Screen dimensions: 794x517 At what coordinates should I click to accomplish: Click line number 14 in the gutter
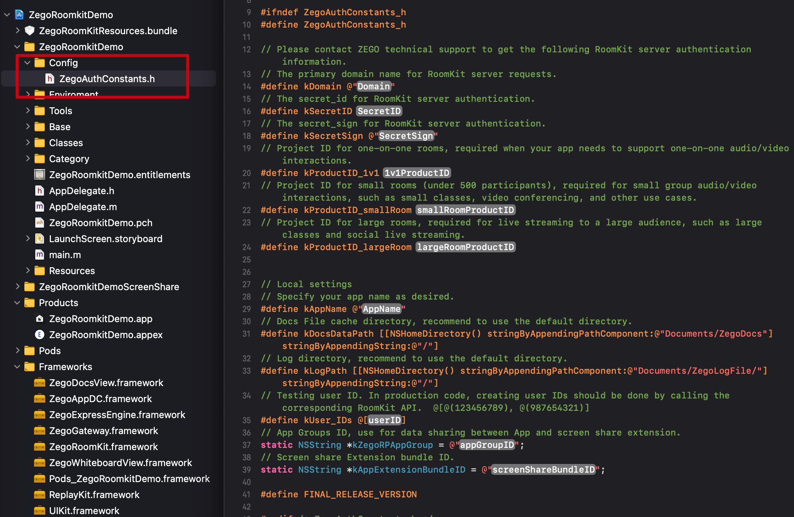tap(246, 87)
